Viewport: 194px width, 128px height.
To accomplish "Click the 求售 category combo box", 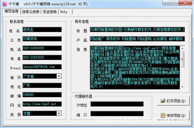I will click(42, 113).
